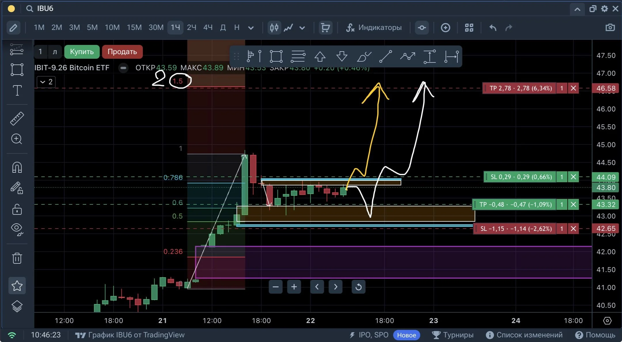The width and height of the screenshot is (622, 342).
Task: Select short position arrow-down tool
Action: pos(342,56)
